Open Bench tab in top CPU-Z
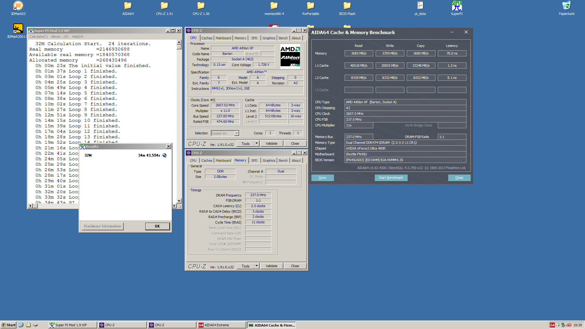The image size is (585, 329). [x=283, y=38]
